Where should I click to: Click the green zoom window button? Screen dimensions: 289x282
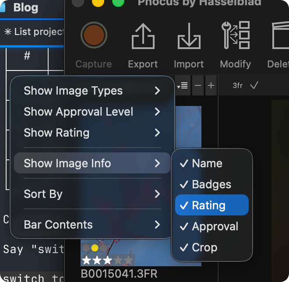pyautogui.click(x=118, y=2)
